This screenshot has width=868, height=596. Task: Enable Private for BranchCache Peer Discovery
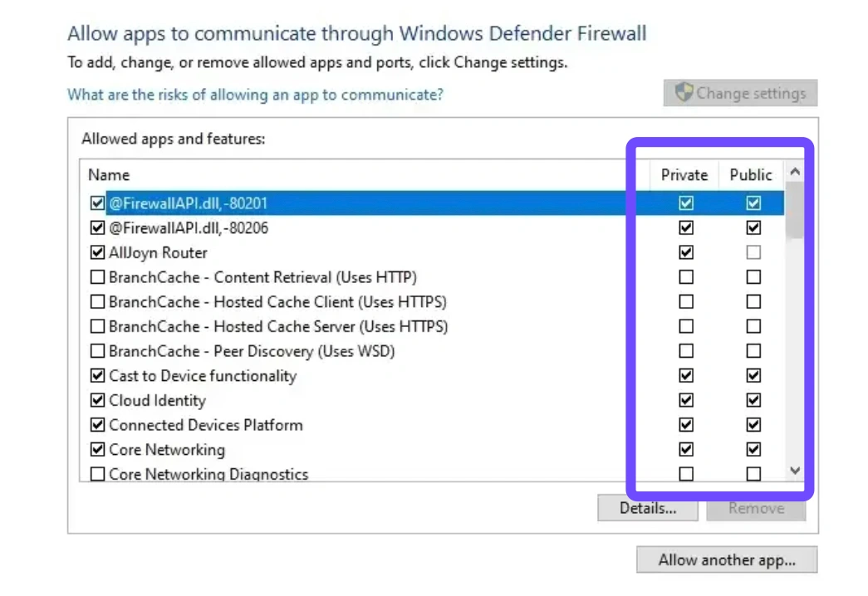(686, 351)
